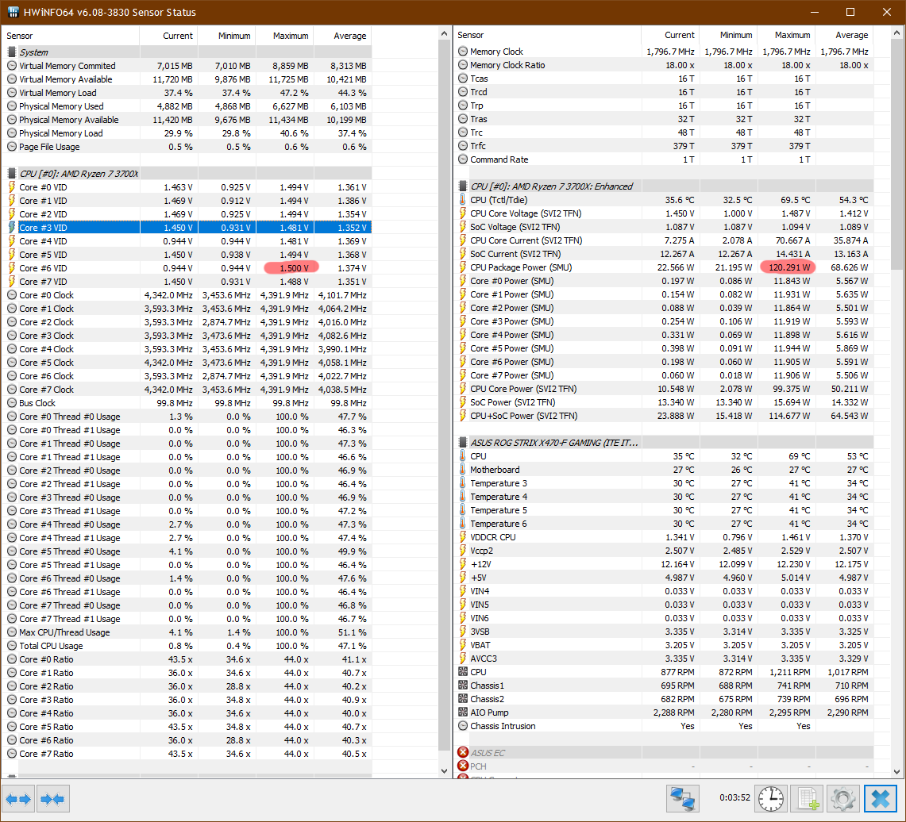Click the Motherboard temperature thermometer icon
The height and width of the screenshot is (822, 906).
tap(463, 469)
